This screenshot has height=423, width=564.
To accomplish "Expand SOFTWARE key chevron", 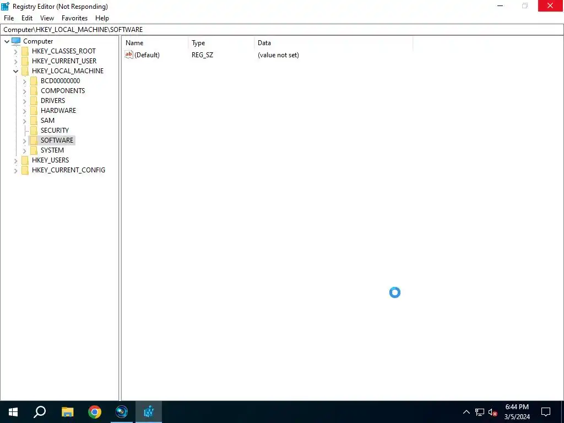I will (24, 140).
